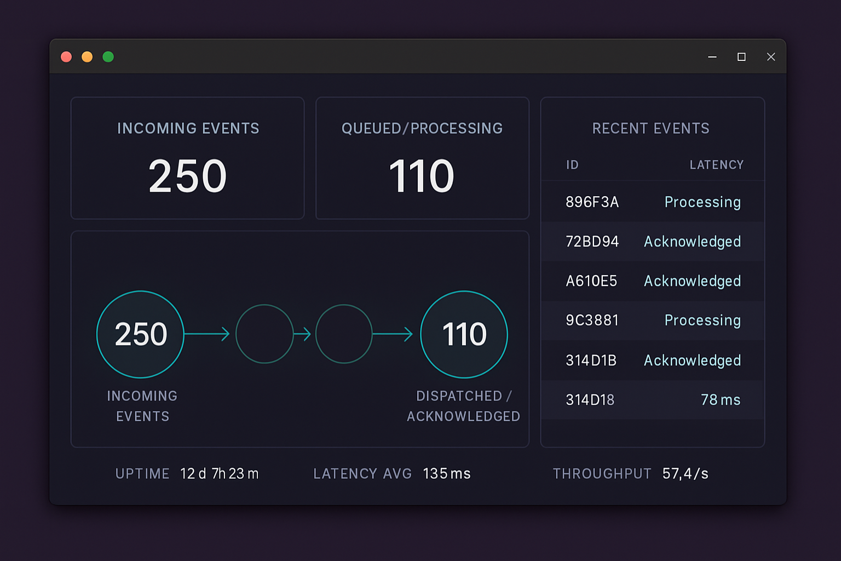The width and height of the screenshot is (841, 561).
Task: Select the Queued/Processing counter card
Action: [422, 158]
